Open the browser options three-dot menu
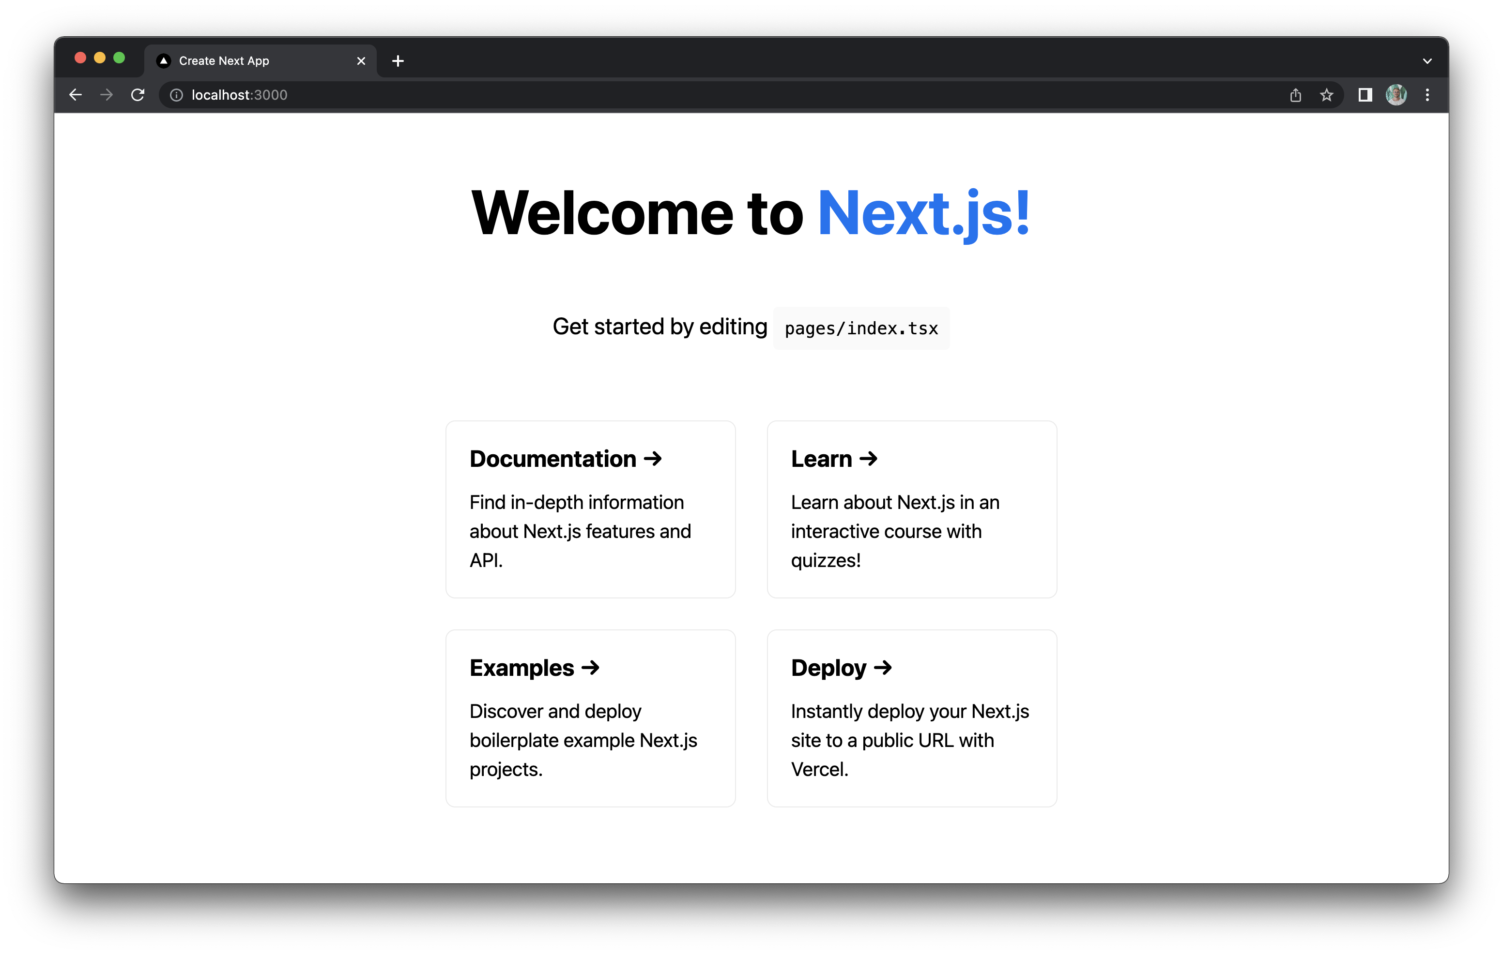 click(1428, 95)
